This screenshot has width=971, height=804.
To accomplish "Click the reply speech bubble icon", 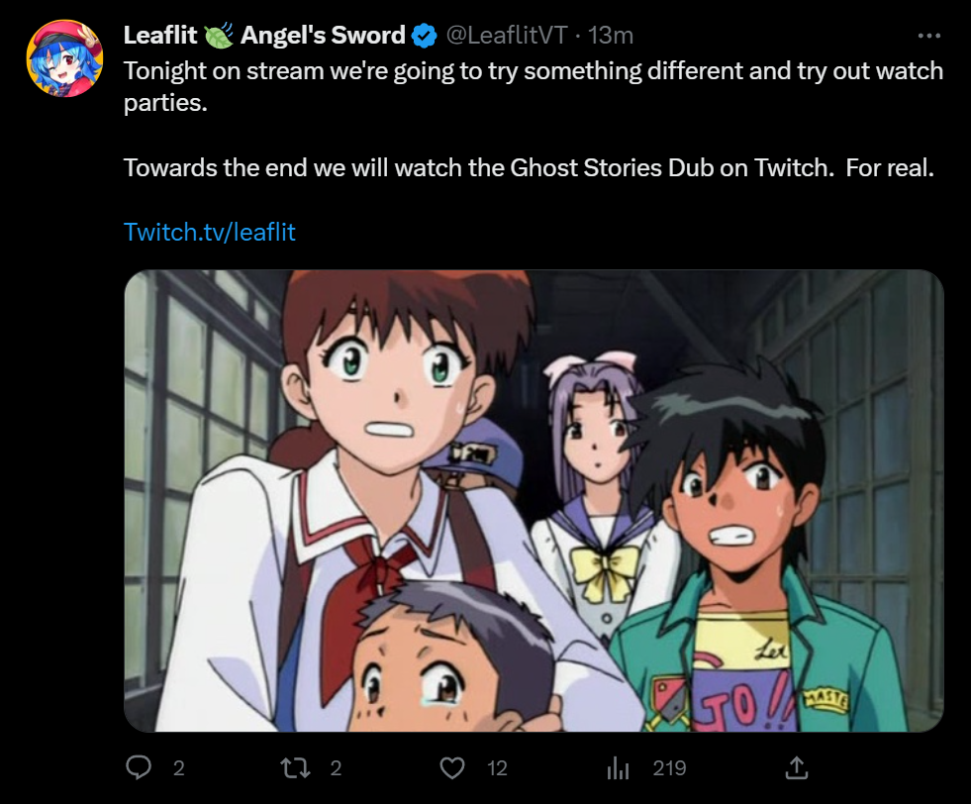I will tap(139, 767).
